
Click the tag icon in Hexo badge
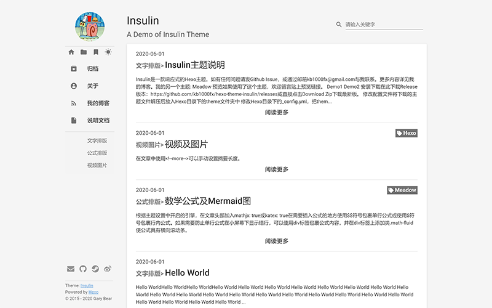coord(399,133)
